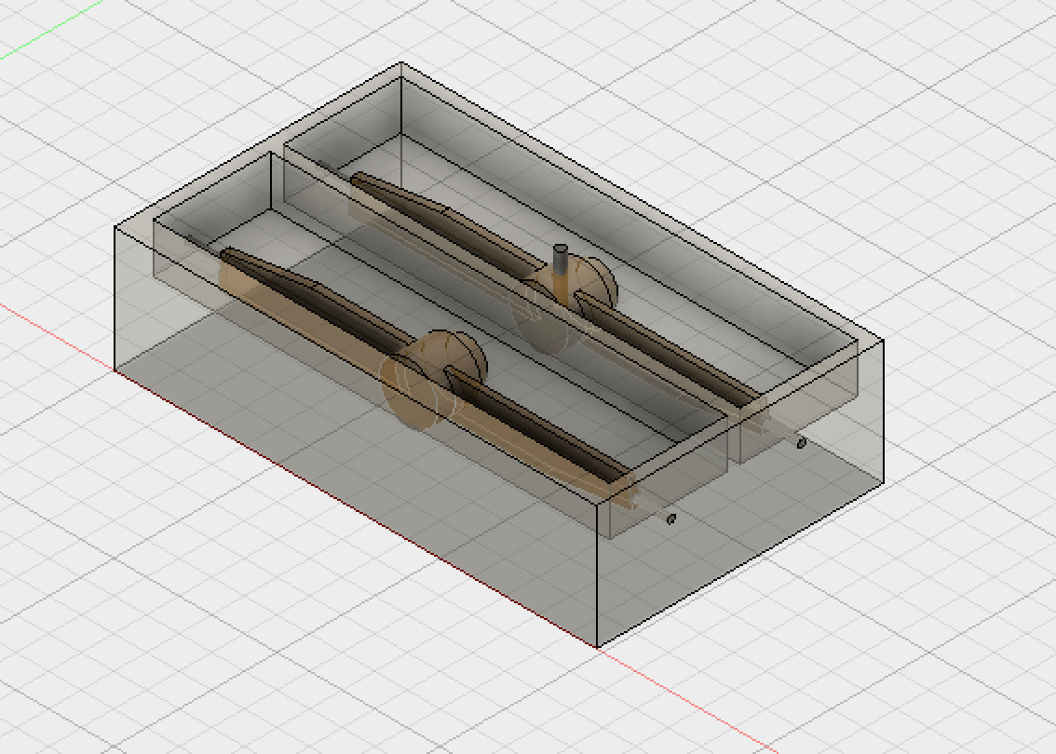Screen dimensions: 1056x754
Task: Select the front-right end face of the box
Action: [x=740, y=492]
